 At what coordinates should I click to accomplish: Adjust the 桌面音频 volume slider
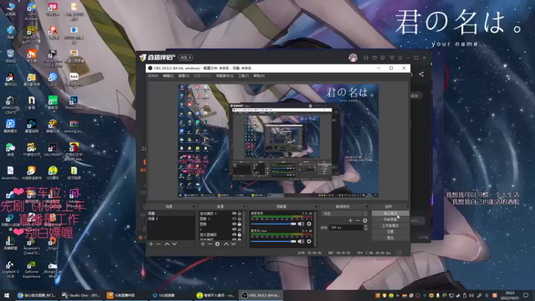[x=274, y=224]
